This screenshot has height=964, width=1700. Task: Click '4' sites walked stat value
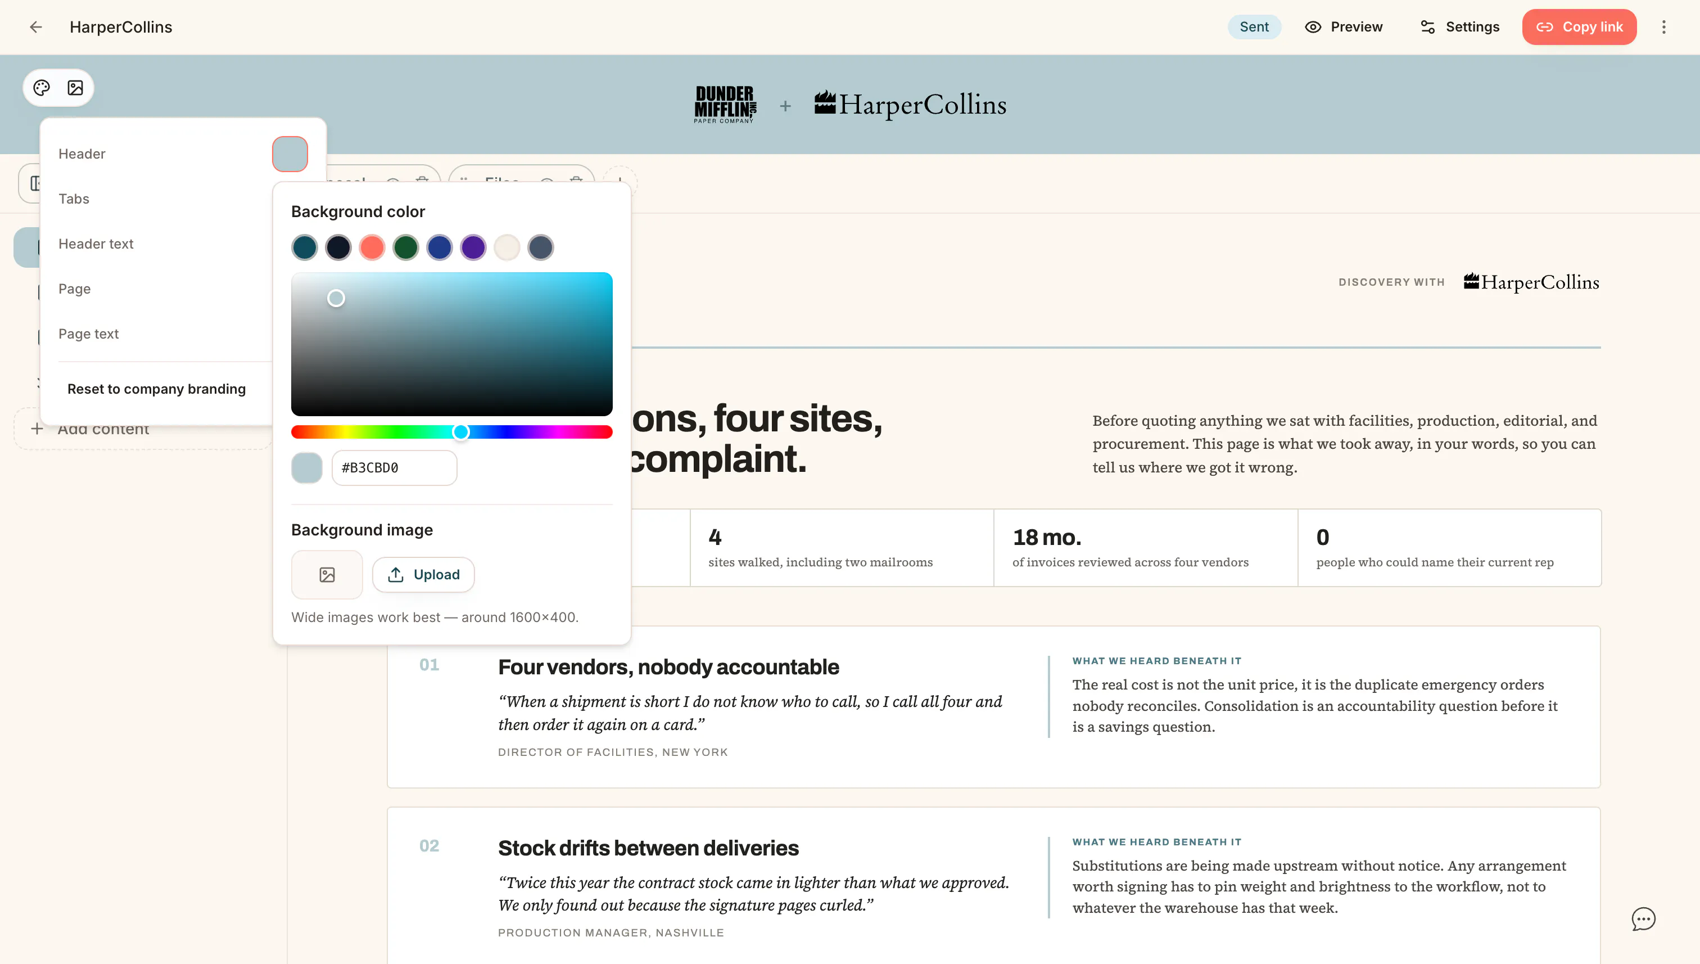(715, 538)
